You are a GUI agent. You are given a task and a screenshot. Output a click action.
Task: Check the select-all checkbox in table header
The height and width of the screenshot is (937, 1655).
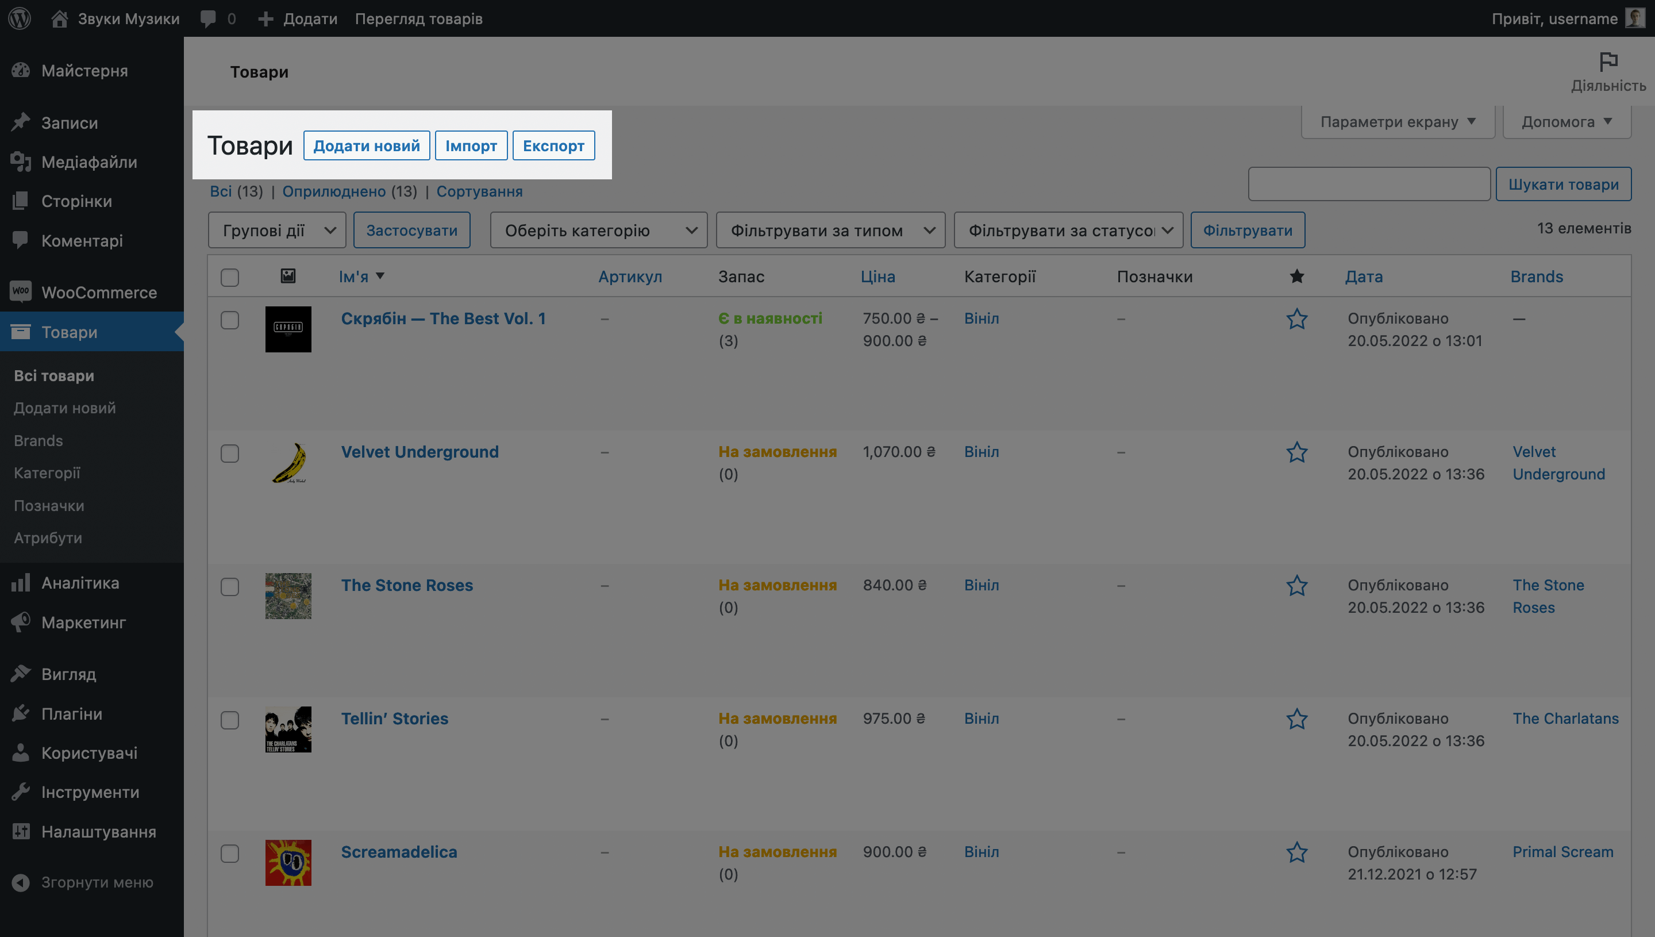230,278
